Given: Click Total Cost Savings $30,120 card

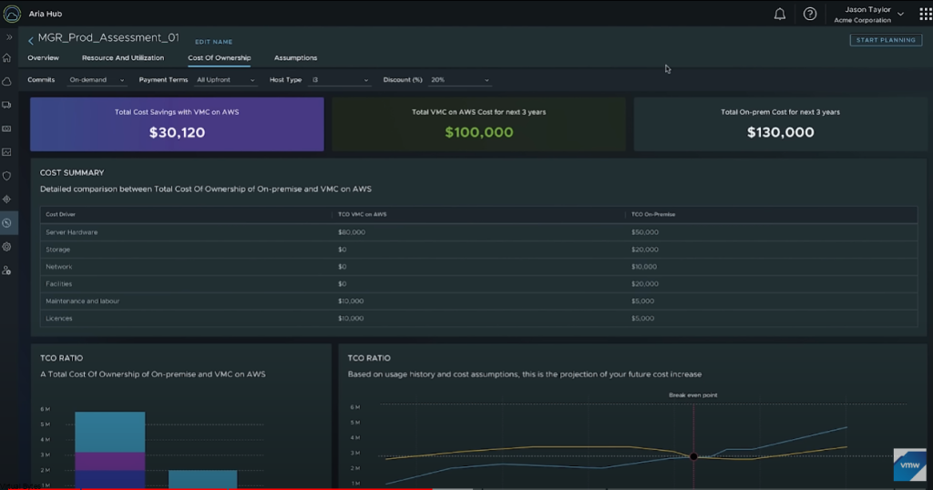Looking at the screenshot, I should (177, 124).
